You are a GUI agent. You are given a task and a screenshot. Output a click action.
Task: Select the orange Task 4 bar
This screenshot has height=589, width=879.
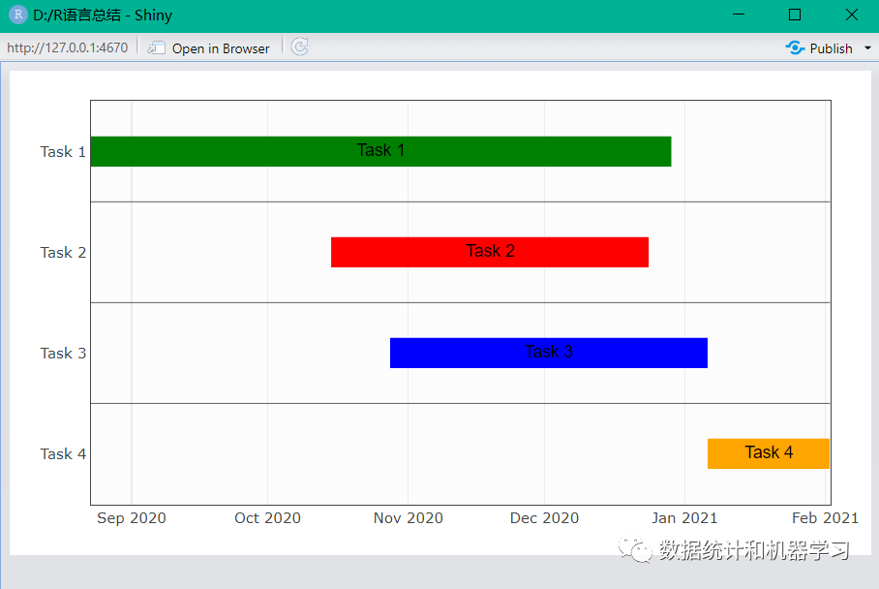click(x=769, y=453)
